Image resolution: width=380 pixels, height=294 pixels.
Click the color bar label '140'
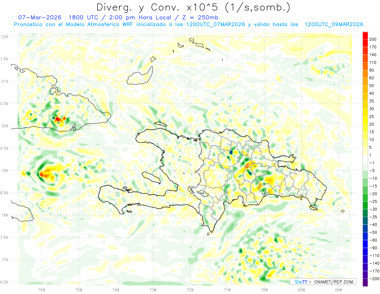pyautogui.click(x=373, y=55)
